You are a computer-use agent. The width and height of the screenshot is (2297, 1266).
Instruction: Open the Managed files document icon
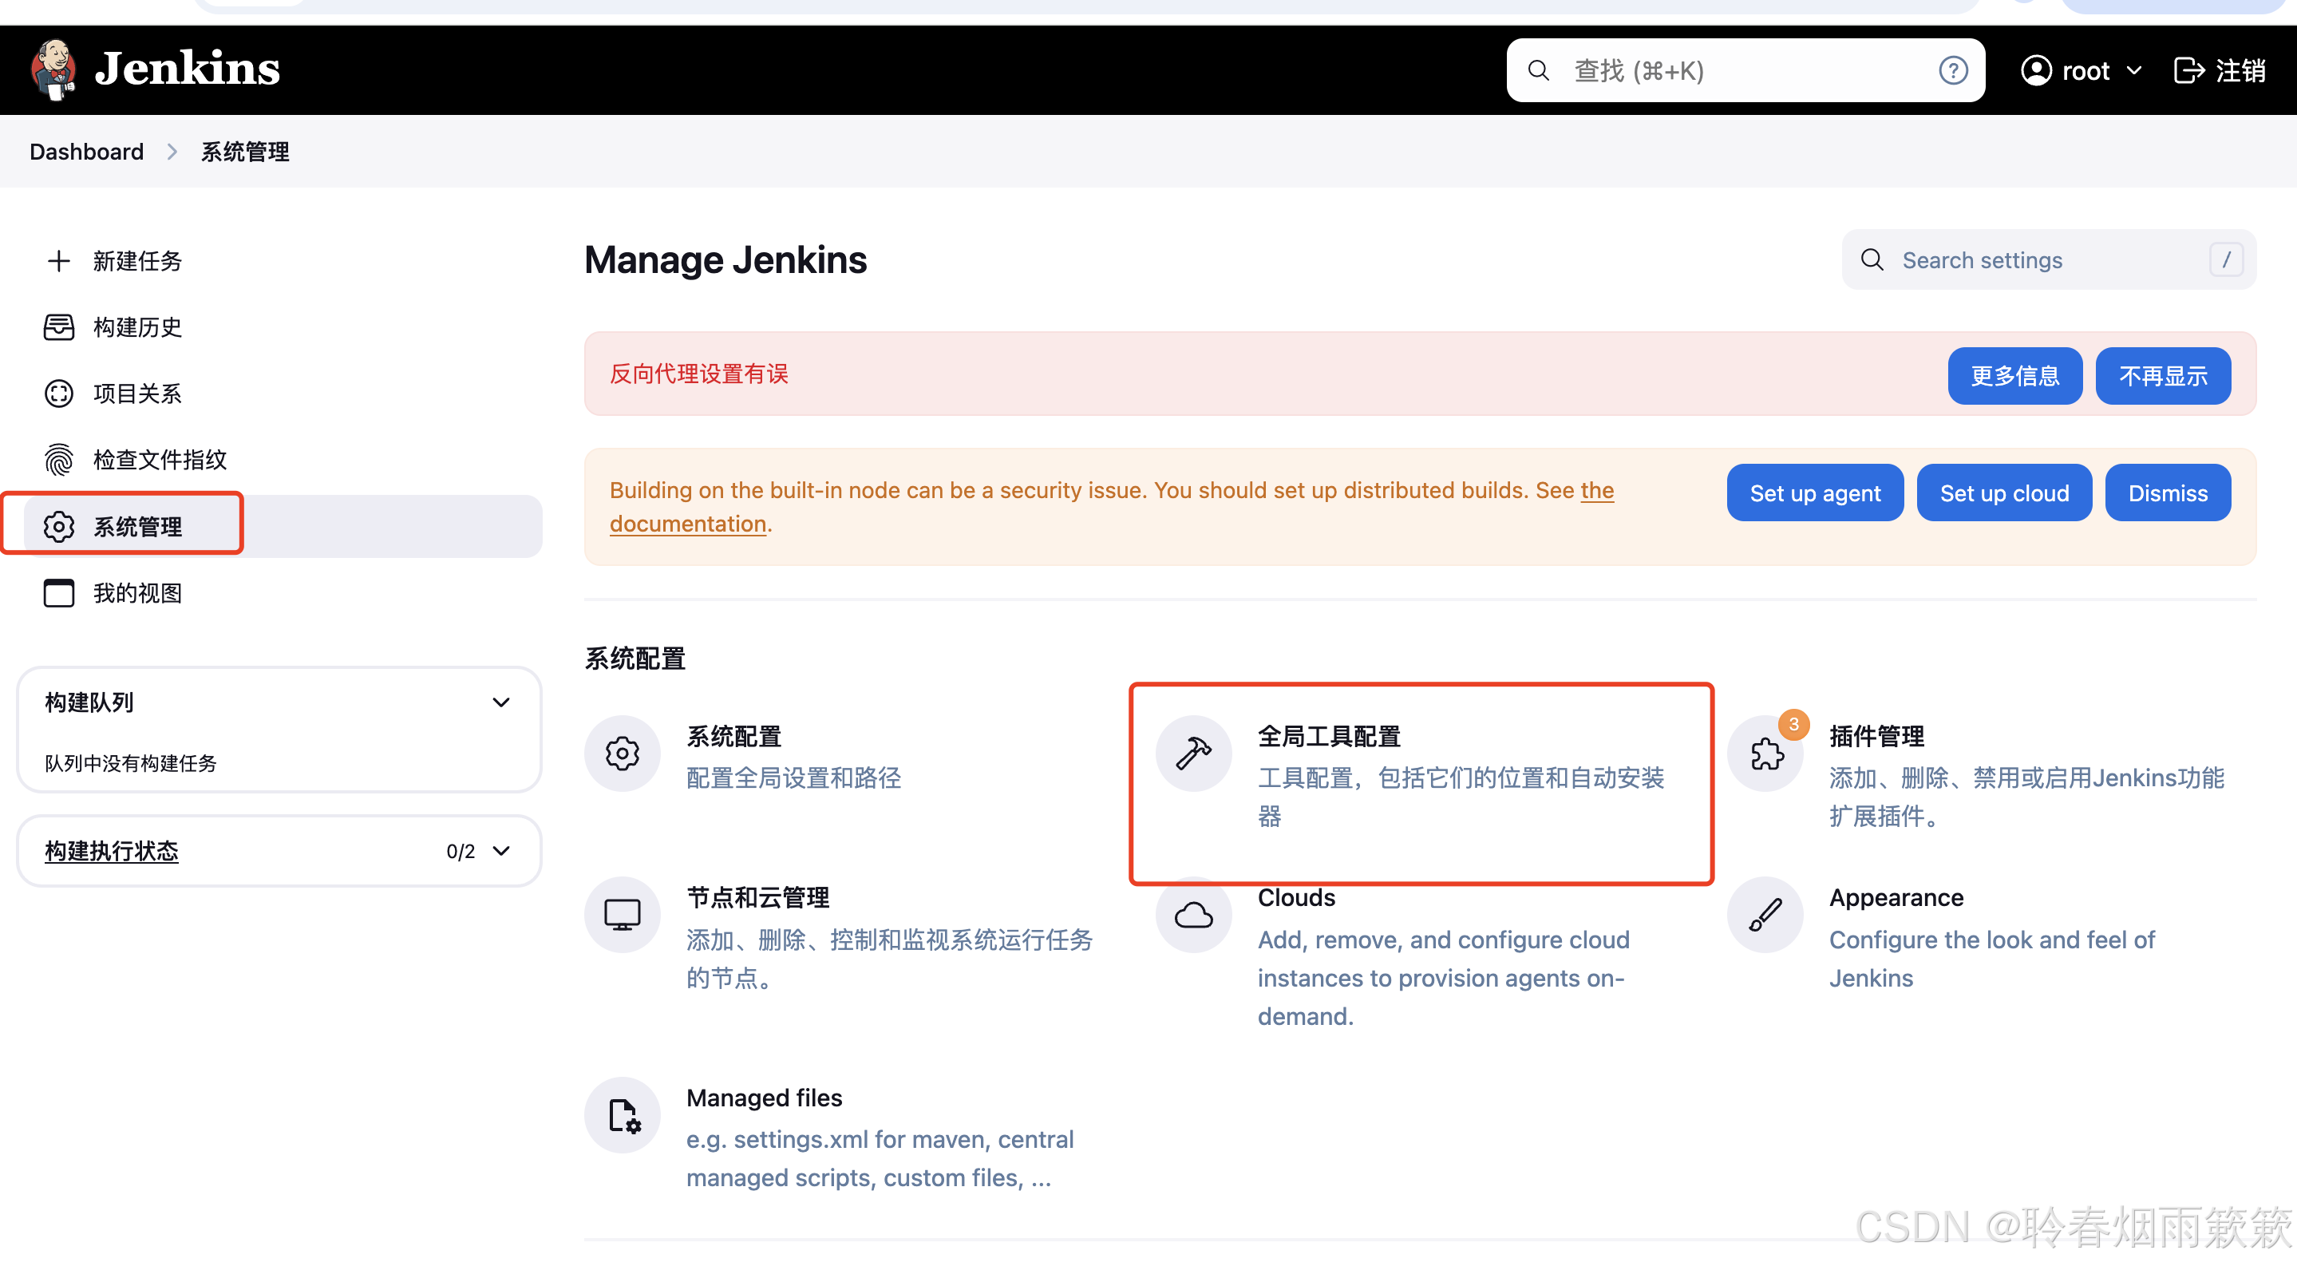pyautogui.click(x=623, y=1115)
